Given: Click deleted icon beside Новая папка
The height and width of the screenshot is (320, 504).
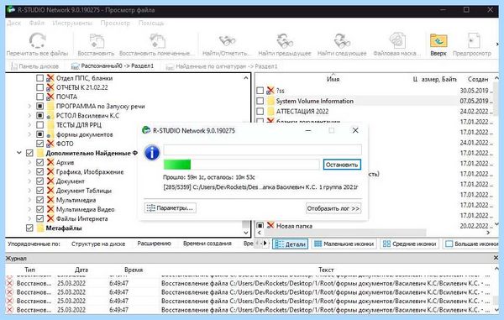Looking at the screenshot, I should pos(270,226).
